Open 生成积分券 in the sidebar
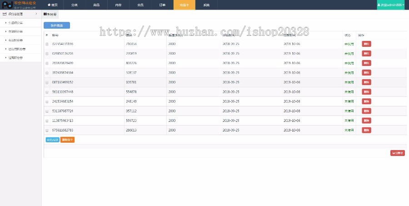The width and height of the screenshot is (409, 206). (x=15, y=23)
